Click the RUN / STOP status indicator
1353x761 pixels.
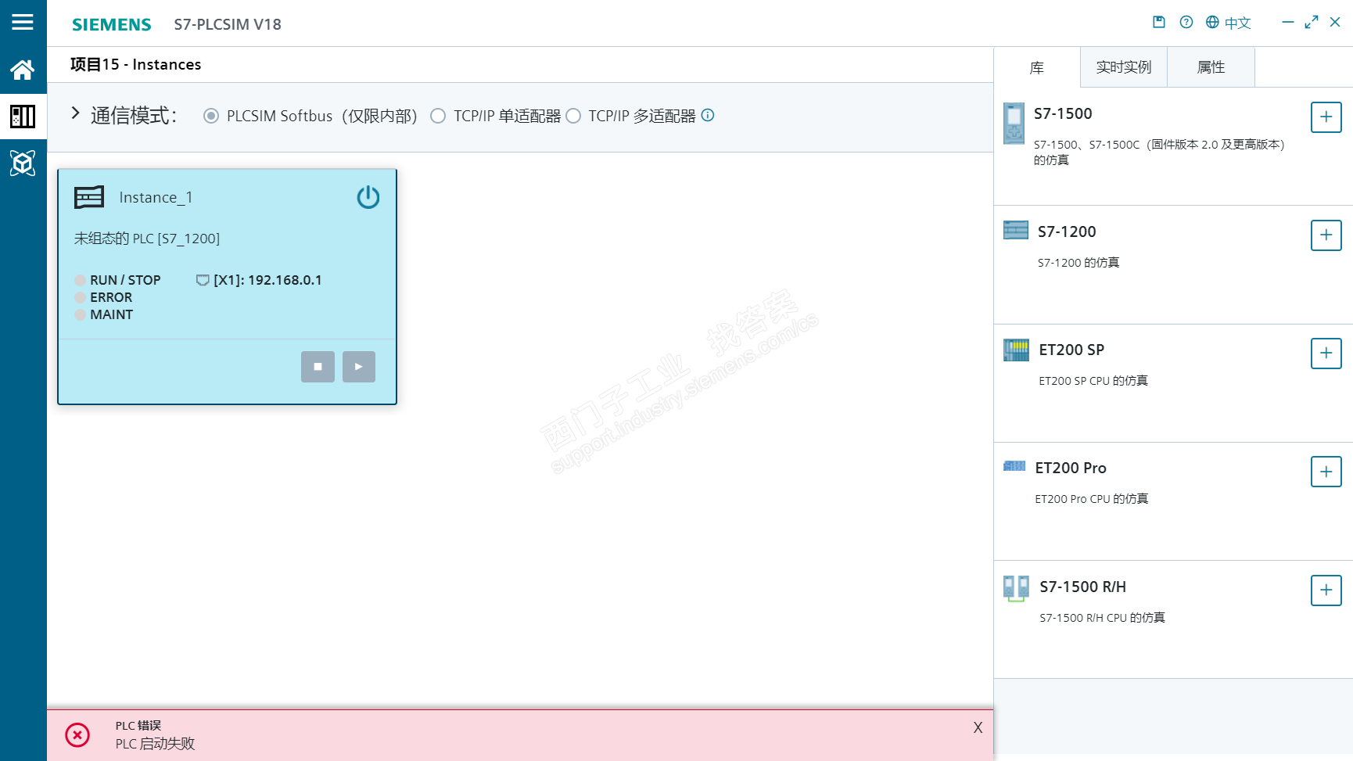80,280
